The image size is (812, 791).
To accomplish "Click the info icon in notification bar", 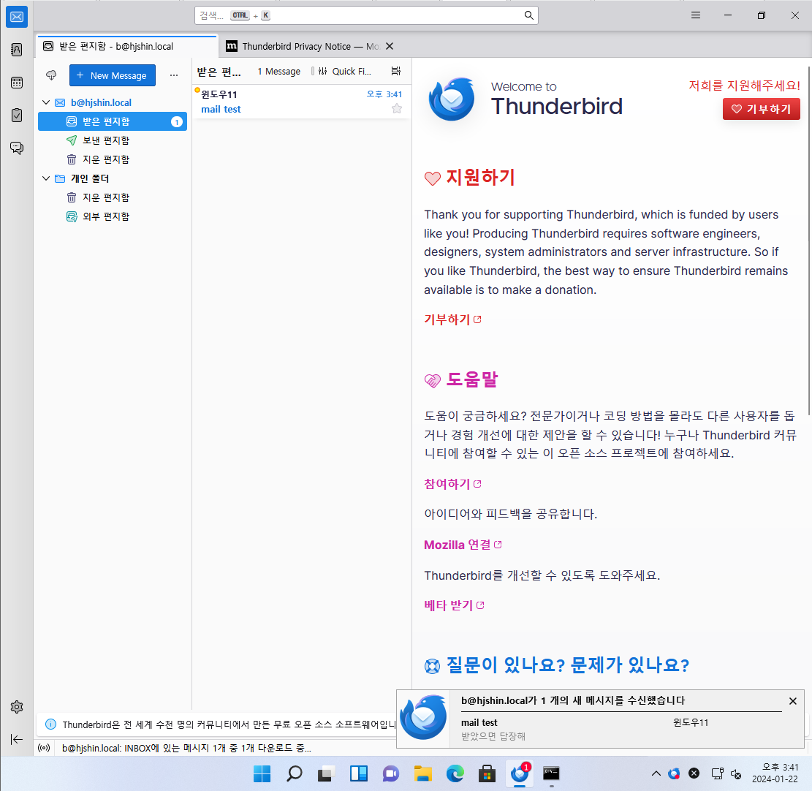I will pyautogui.click(x=50, y=724).
